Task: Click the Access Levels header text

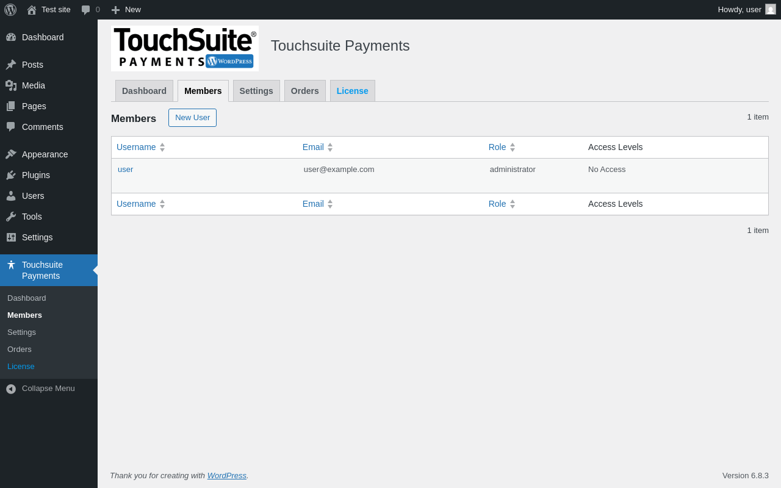Action: point(615,147)
